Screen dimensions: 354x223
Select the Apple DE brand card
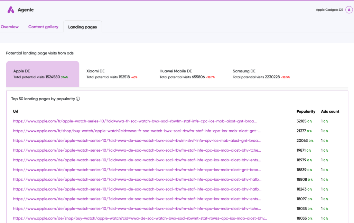[43, 74]
